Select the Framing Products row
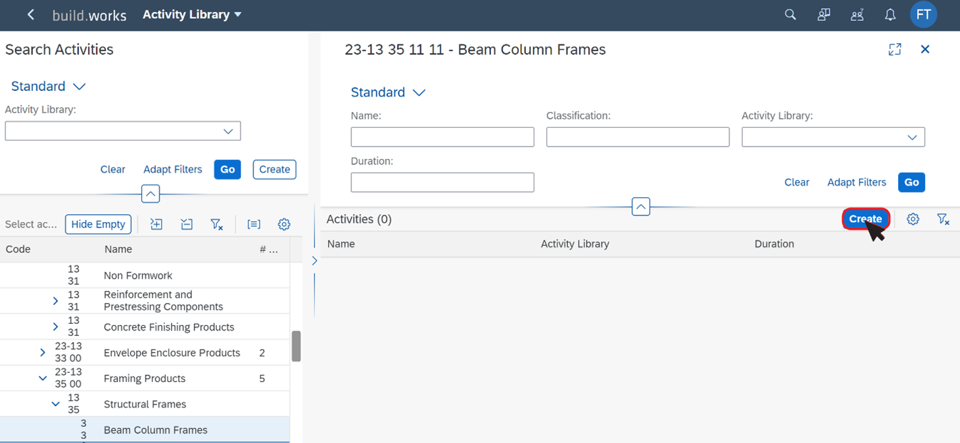The height and width of the screenshot is (443, 960). tap(145, 378)
